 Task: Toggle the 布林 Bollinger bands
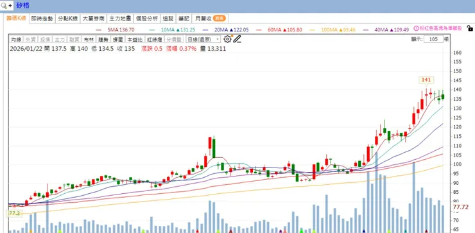pos(89,39)
